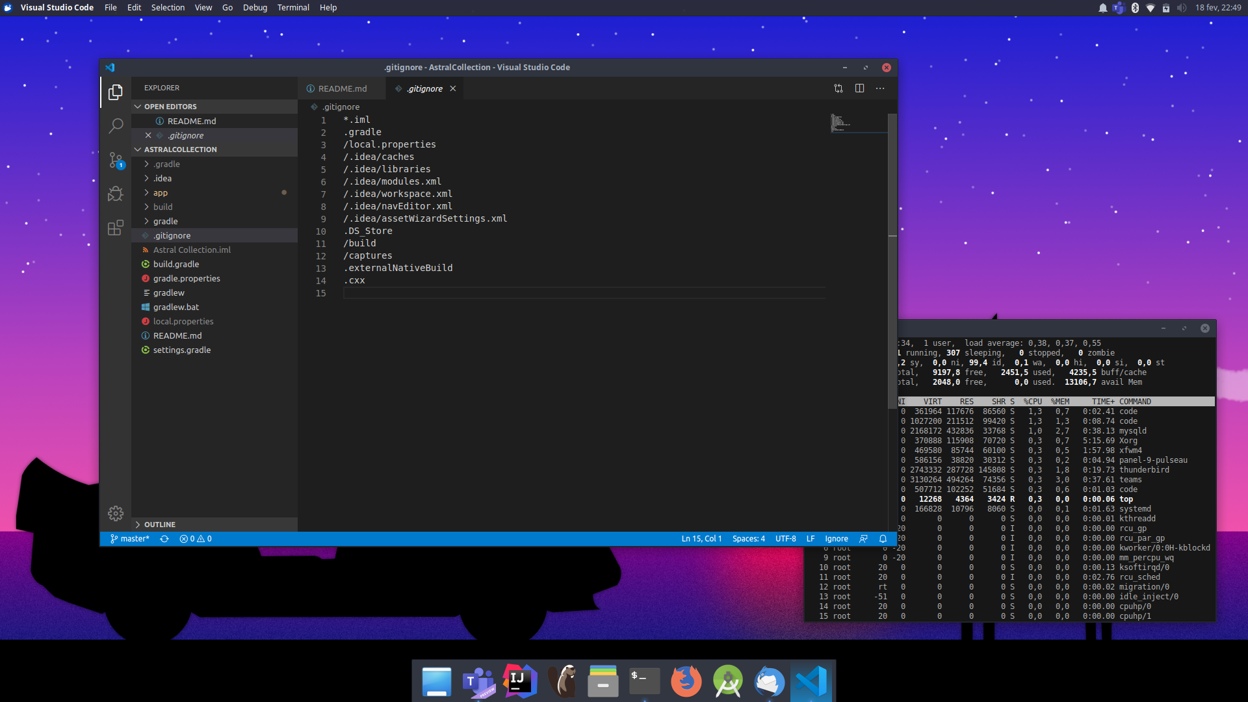Open Visual Studio Code from the dock
The image size is (1248, 702).
(811, 681)
